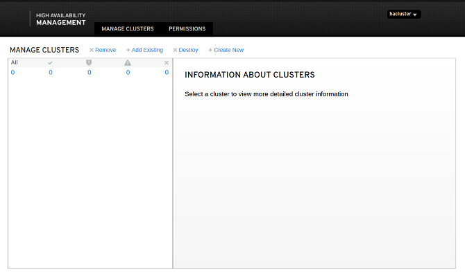Viewport: 465px width, 277px height.
Task: Click the green checkmark status filter icon
Action: (x=50, y=63)
